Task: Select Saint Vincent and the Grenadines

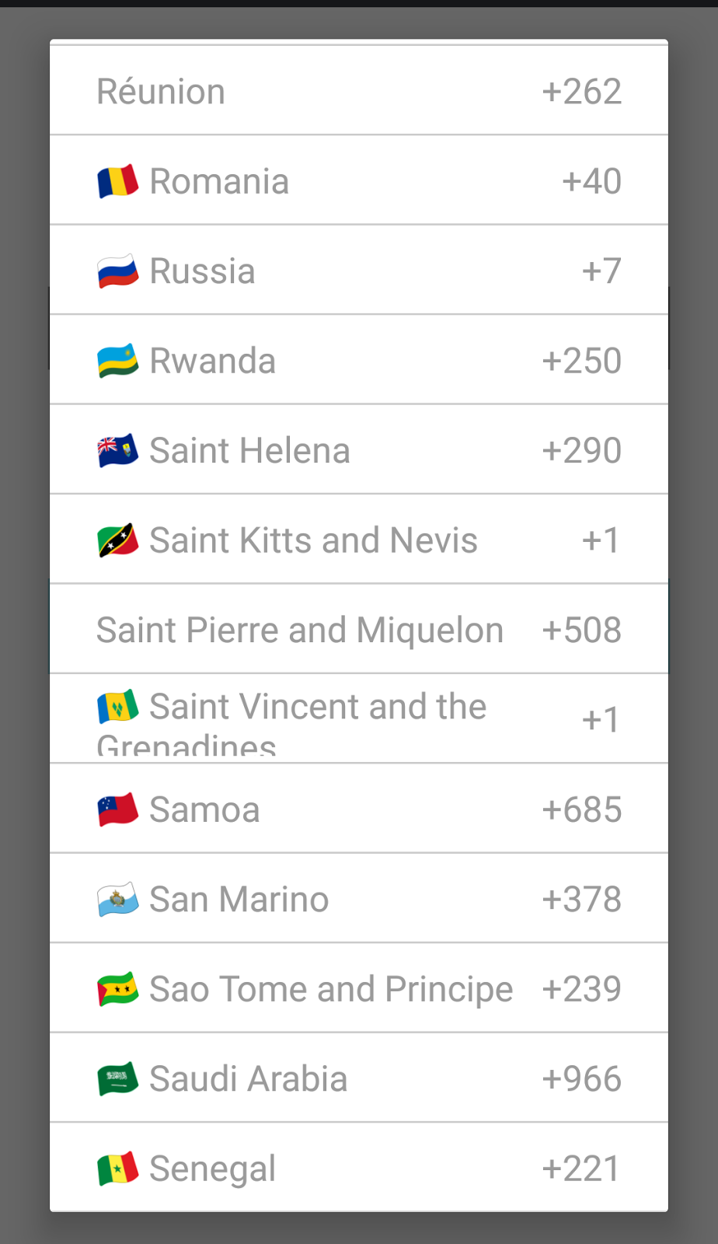Action: click(x=317, y=708)
